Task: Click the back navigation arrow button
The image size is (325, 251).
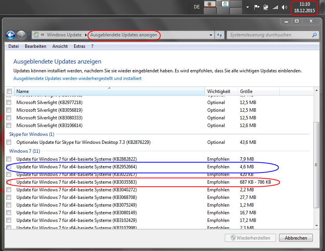Action: point(11,35)
